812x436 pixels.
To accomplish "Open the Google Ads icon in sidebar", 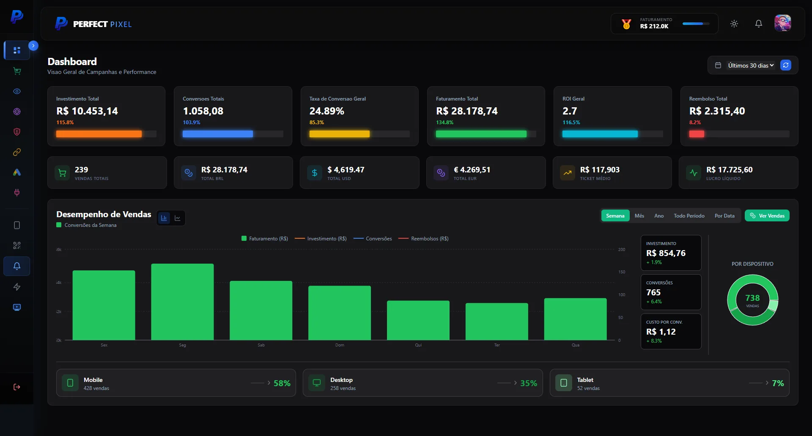I will pos(17,172).
